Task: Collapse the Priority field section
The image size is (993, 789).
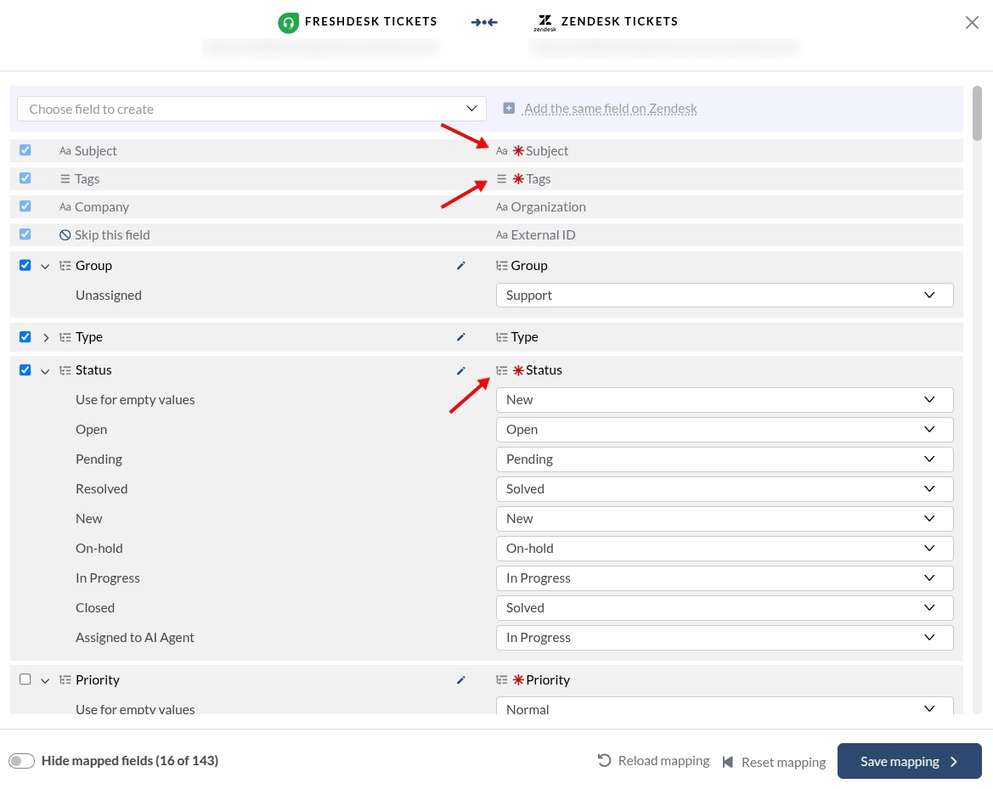Action: (45, 681)
